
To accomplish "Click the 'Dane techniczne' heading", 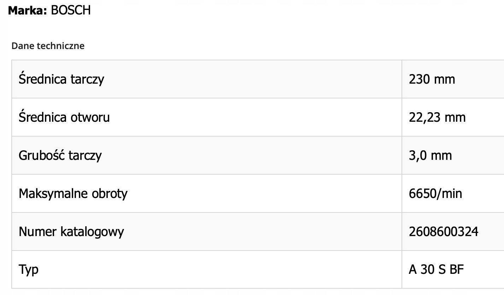I will coord(48,46).
